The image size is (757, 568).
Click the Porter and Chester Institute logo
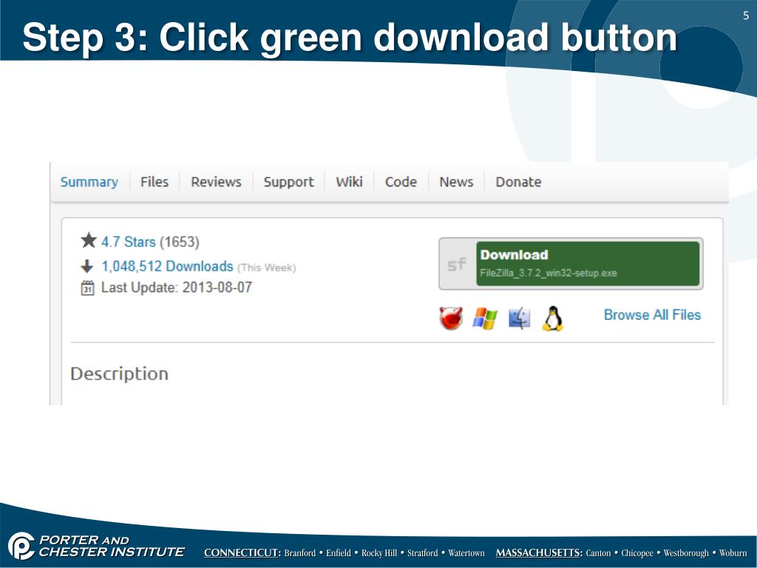click(97, 546)
